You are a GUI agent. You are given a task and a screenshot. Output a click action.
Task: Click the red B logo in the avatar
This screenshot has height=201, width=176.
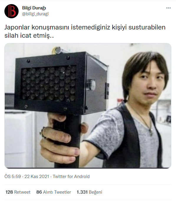coord(12,11)
